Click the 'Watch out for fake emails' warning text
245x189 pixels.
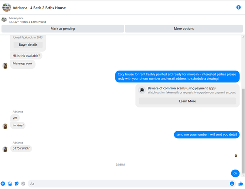pyautogui.click(x=192, y=92)
